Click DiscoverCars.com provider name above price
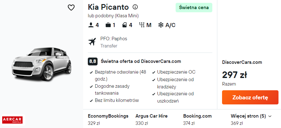This screenshot has height=128, width=281. (242, 62)
